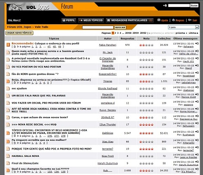The height and width of the screenshot is (175, 203).
Task: Click the topic icon for 'Caras, o que acham de meus novos tenis?'
Action: [8, 117]
